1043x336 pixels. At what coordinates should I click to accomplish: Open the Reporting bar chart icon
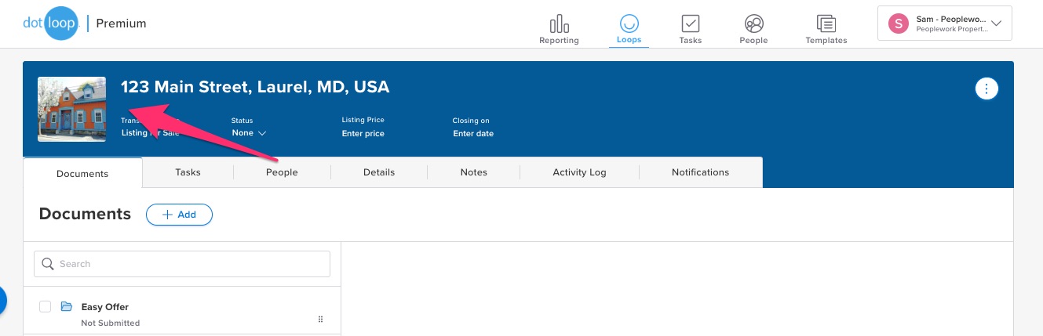point(559,23)
